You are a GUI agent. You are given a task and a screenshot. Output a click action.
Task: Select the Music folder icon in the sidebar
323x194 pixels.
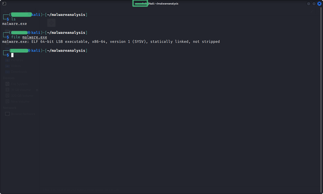coord(8,54)
